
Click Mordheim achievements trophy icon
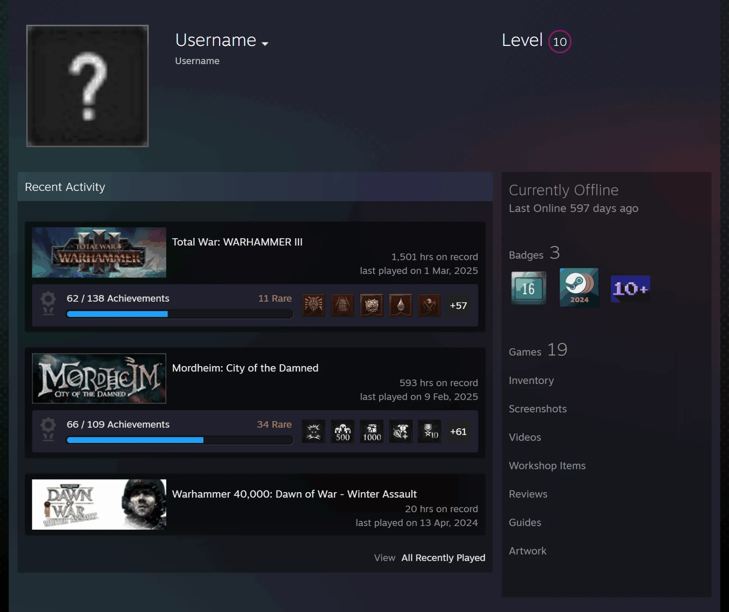coord(48,429)
